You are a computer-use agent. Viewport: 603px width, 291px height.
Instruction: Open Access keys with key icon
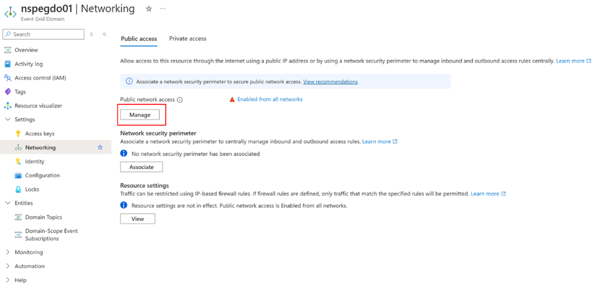pyautogui.click(x=18, y=134)
